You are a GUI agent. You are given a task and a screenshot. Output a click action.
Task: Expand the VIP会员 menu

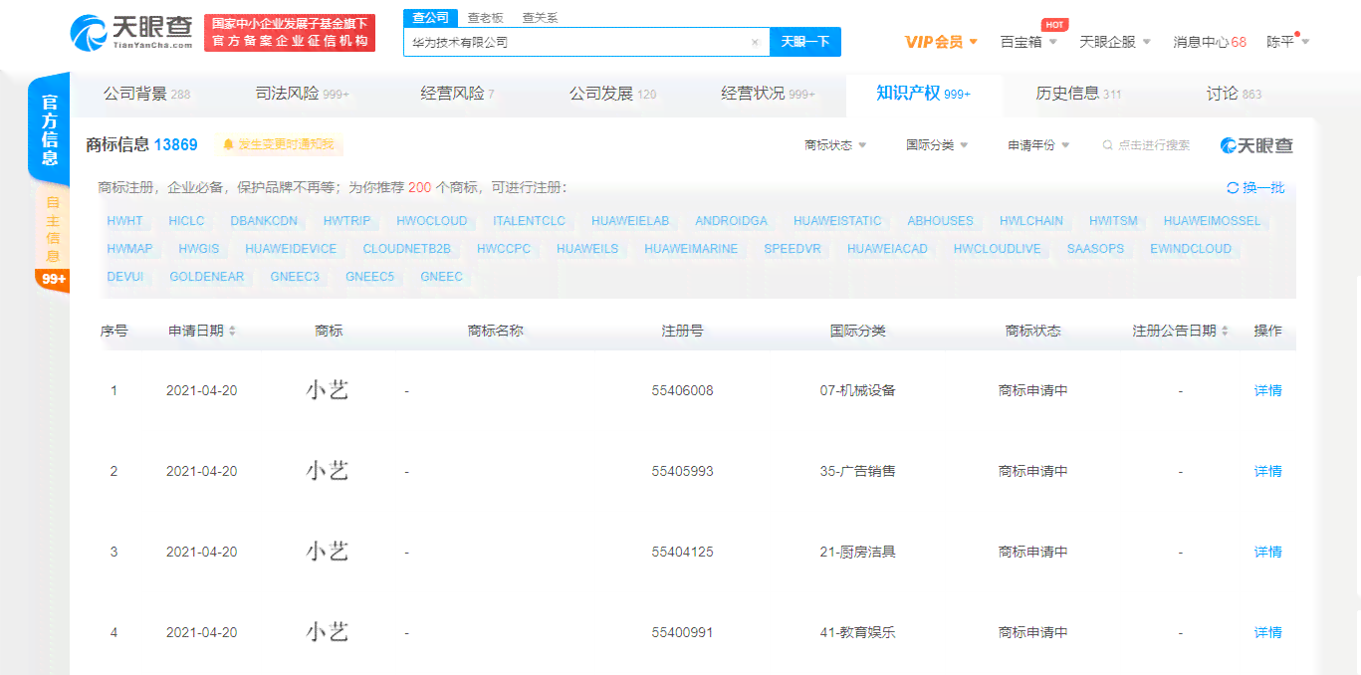click(941, 42)
